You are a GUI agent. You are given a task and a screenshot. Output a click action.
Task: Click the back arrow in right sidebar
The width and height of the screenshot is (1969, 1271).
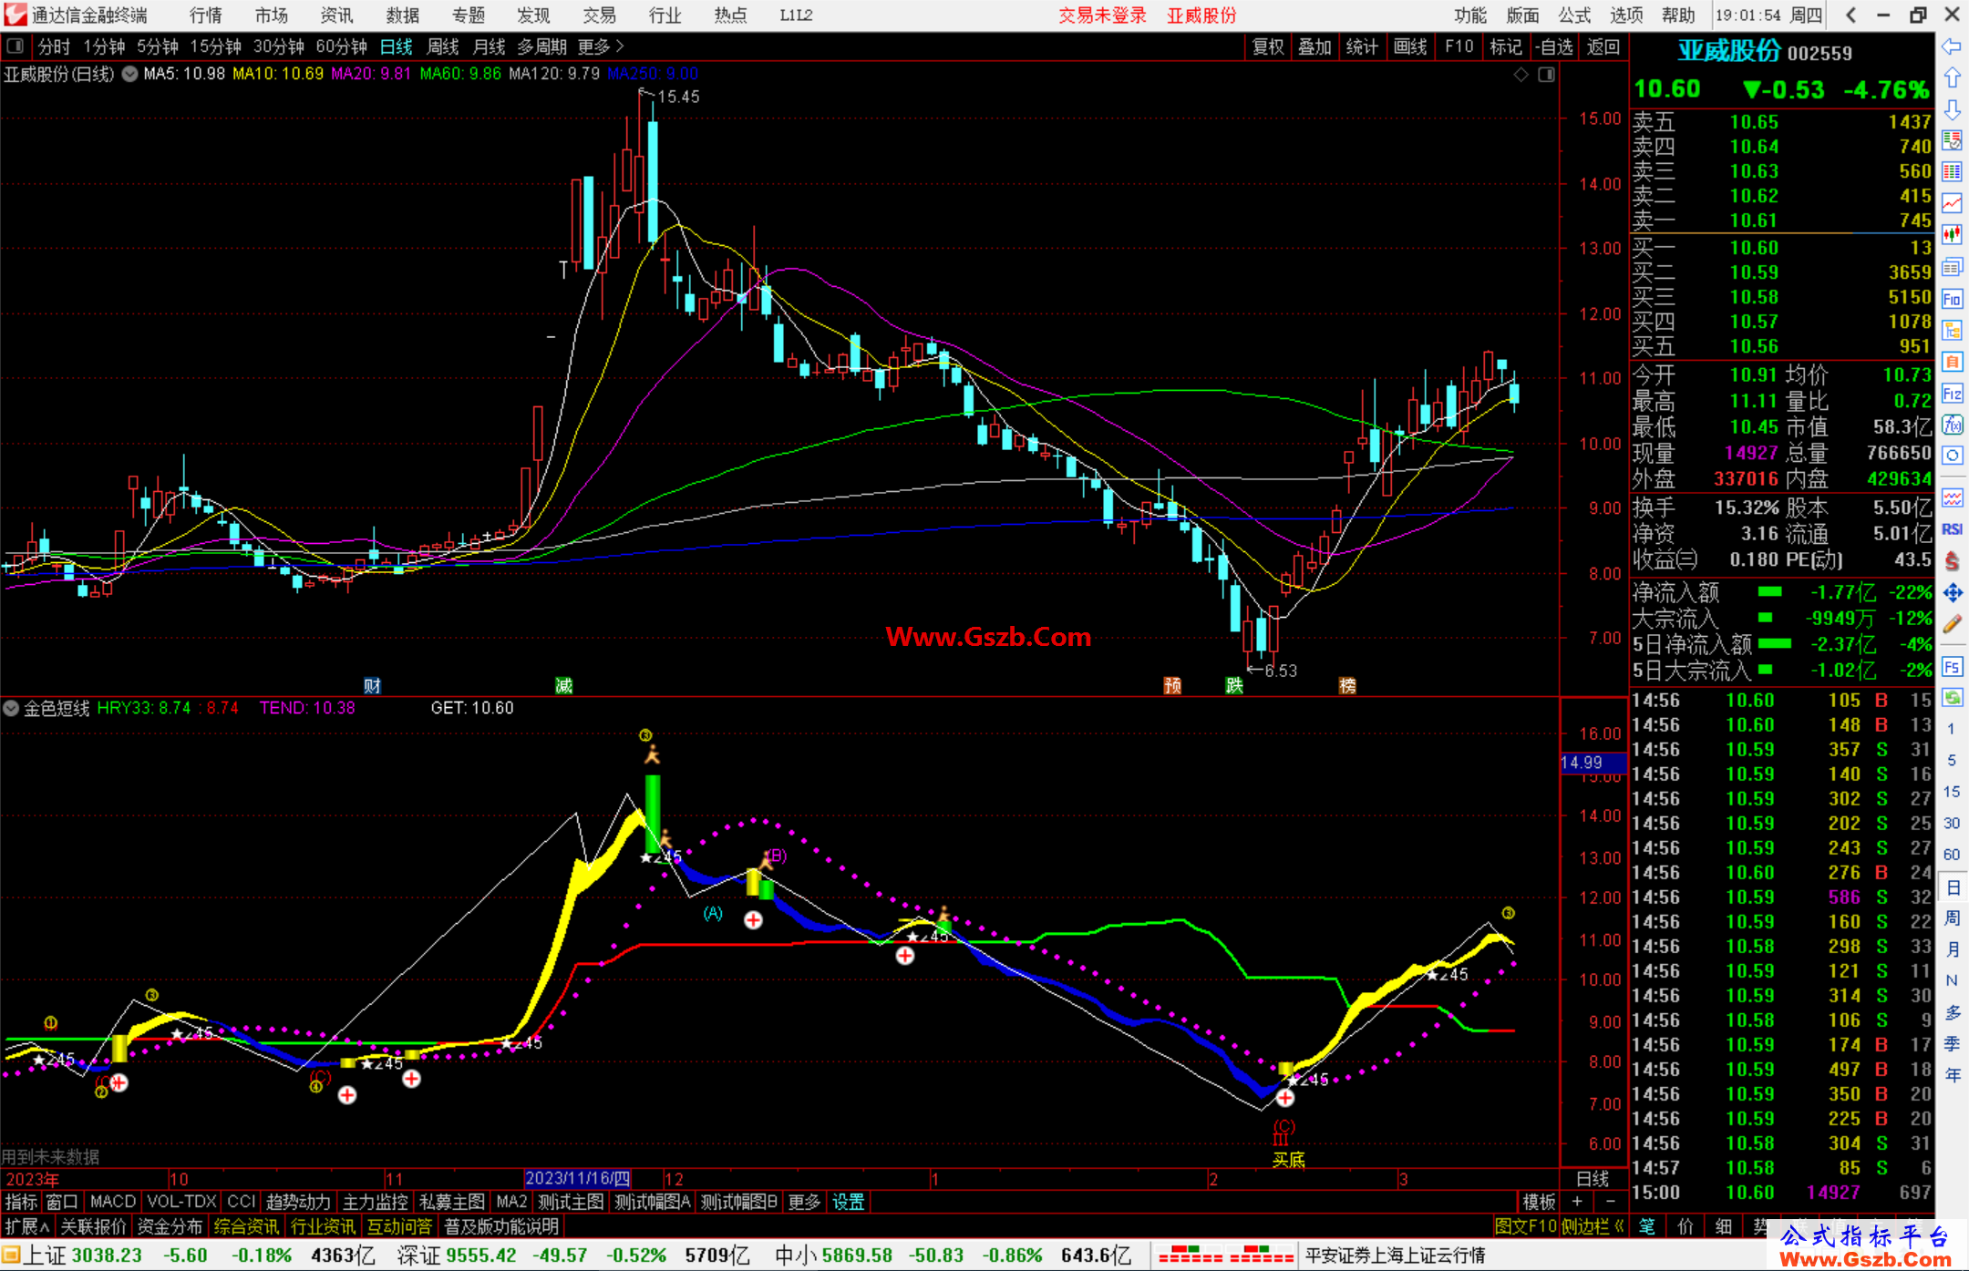(1952, 46)
